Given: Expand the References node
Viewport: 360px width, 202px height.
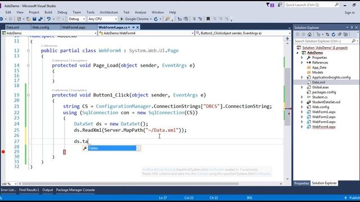Looking at the screenshot, I should point(302,62).
